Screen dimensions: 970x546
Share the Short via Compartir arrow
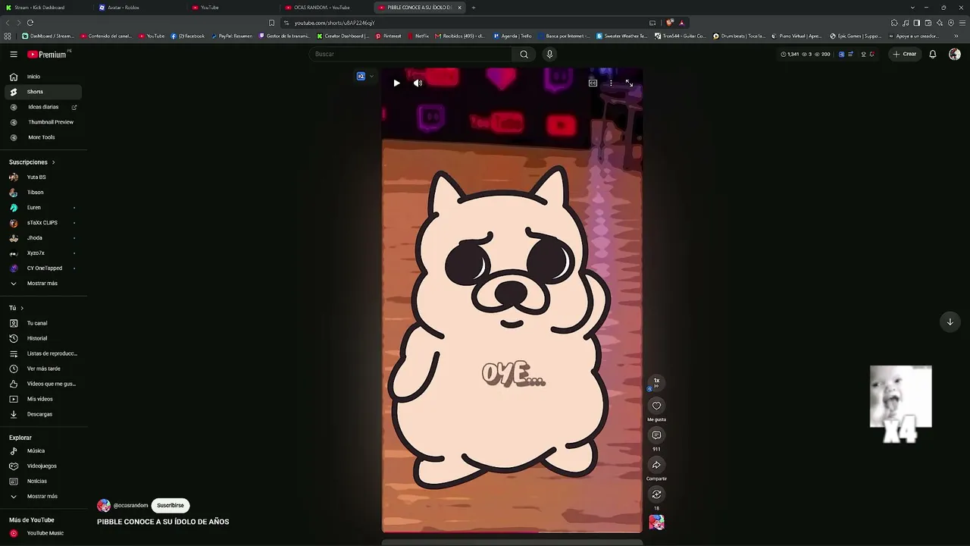click(x=656, y=465)
